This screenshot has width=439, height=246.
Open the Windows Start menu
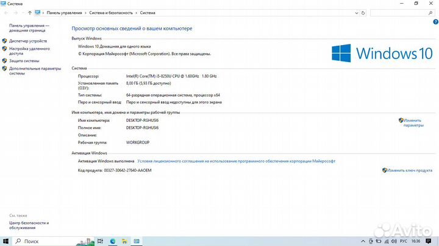(5, 241)
